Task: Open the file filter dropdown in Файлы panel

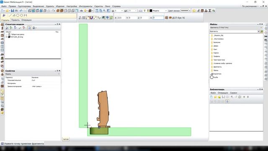Action: 261,28
